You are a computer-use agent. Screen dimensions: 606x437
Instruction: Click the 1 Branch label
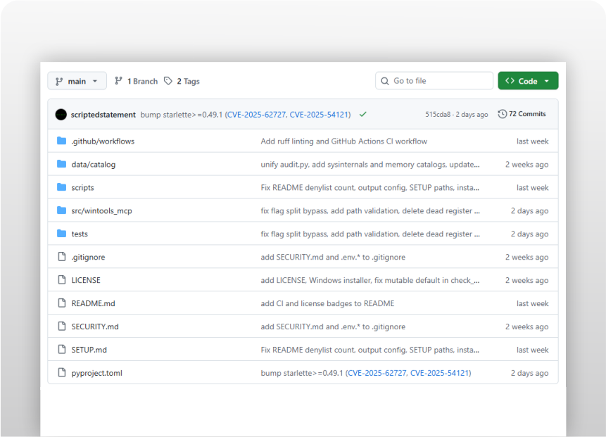pos(141,80)
